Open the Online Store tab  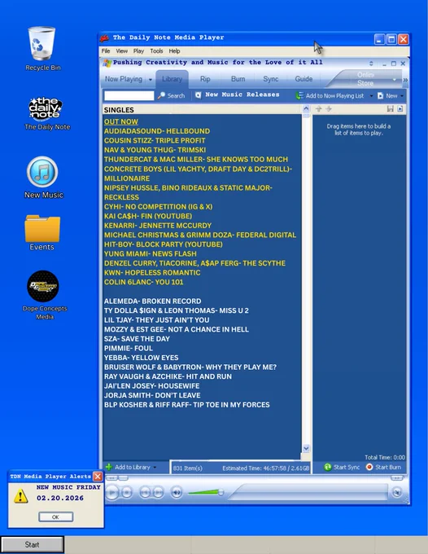[365, 79]
